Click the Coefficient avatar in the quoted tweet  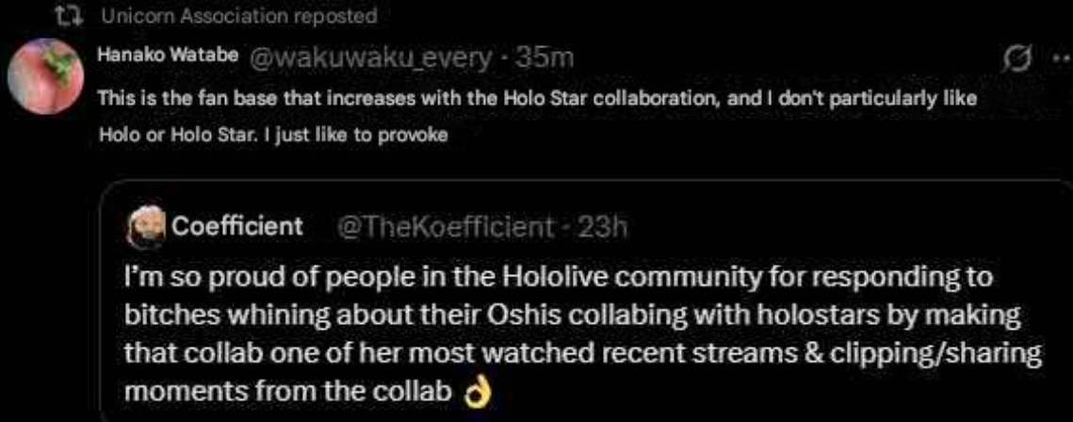coord(143,227)
